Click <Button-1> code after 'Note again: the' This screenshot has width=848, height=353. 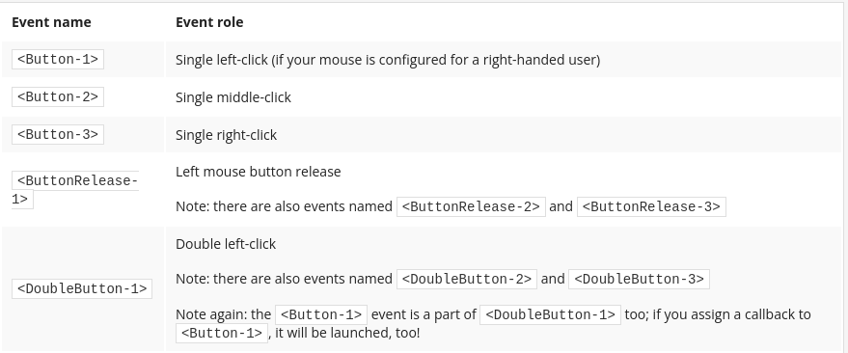pos(321,314)
